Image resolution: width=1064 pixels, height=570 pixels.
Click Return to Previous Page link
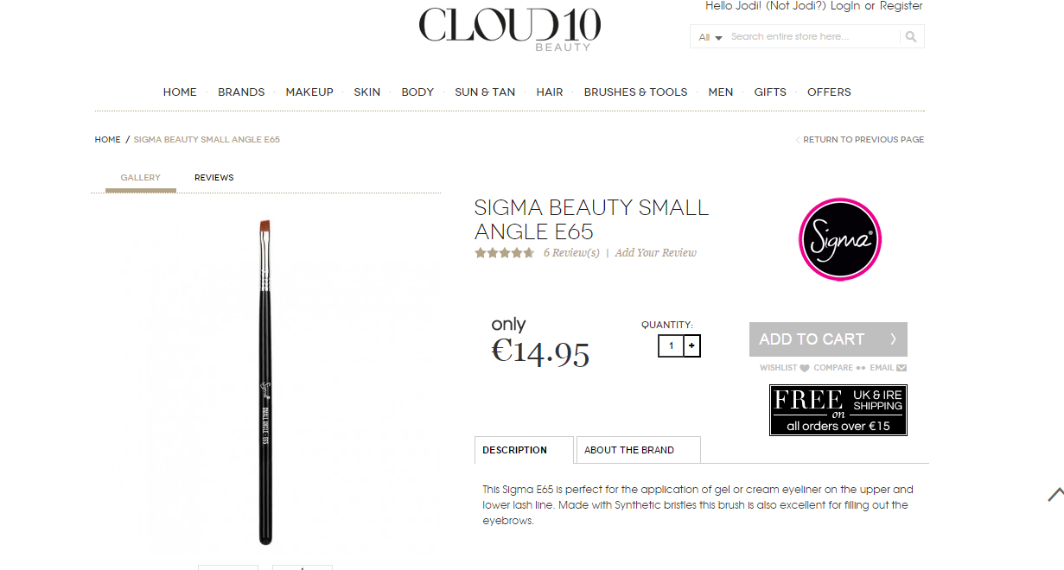(860, 140)
